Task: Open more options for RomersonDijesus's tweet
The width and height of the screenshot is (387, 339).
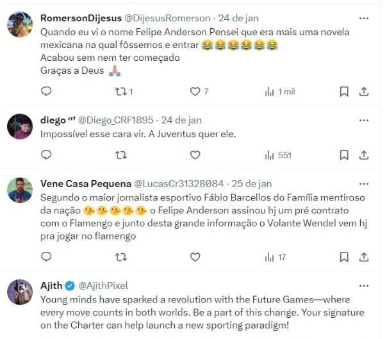Action: tap(364, 18)
